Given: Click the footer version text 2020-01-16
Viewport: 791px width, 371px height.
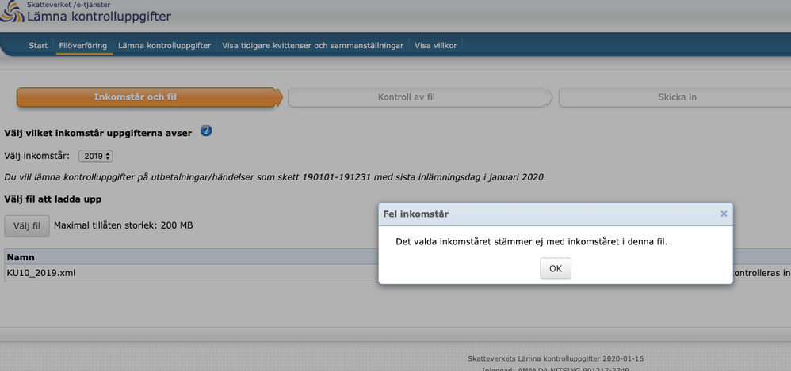Looking at the screenshot, I should pos(556,358).
